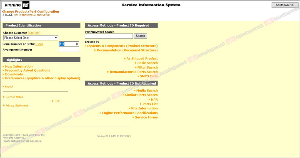Open New Information highlight
This screenshot has height=158, width=300.
click(x=19, y=66)
